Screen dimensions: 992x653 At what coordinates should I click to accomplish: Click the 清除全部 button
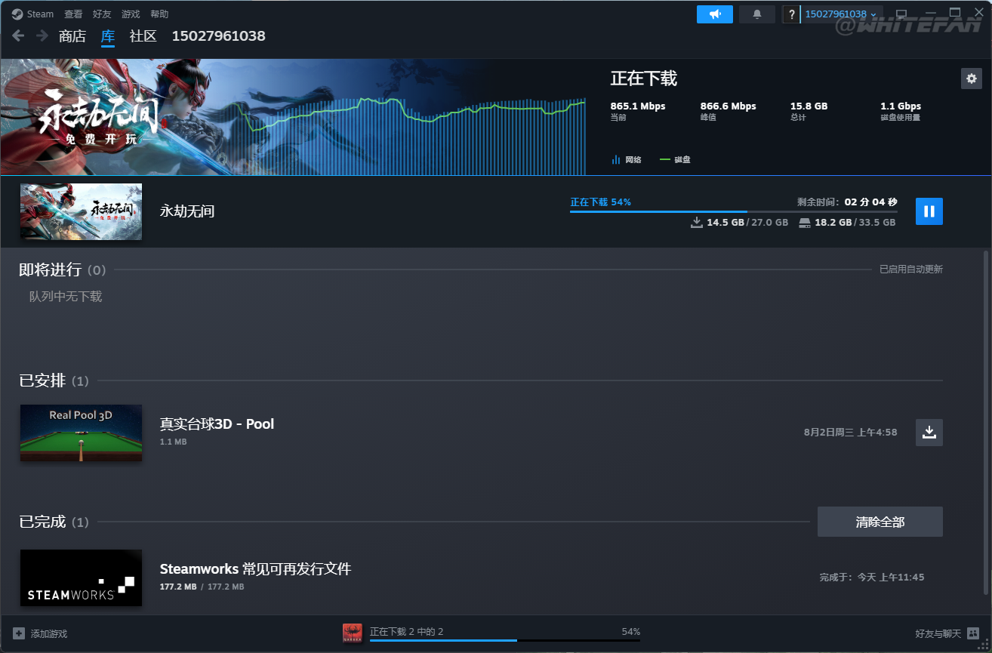[880, 522]
